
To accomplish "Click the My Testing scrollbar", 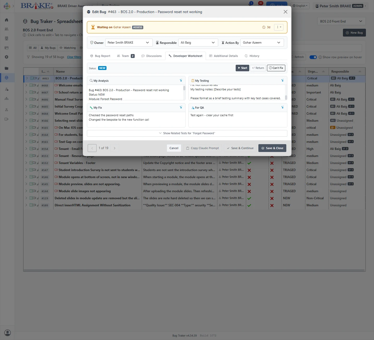I will click(286, 97).
